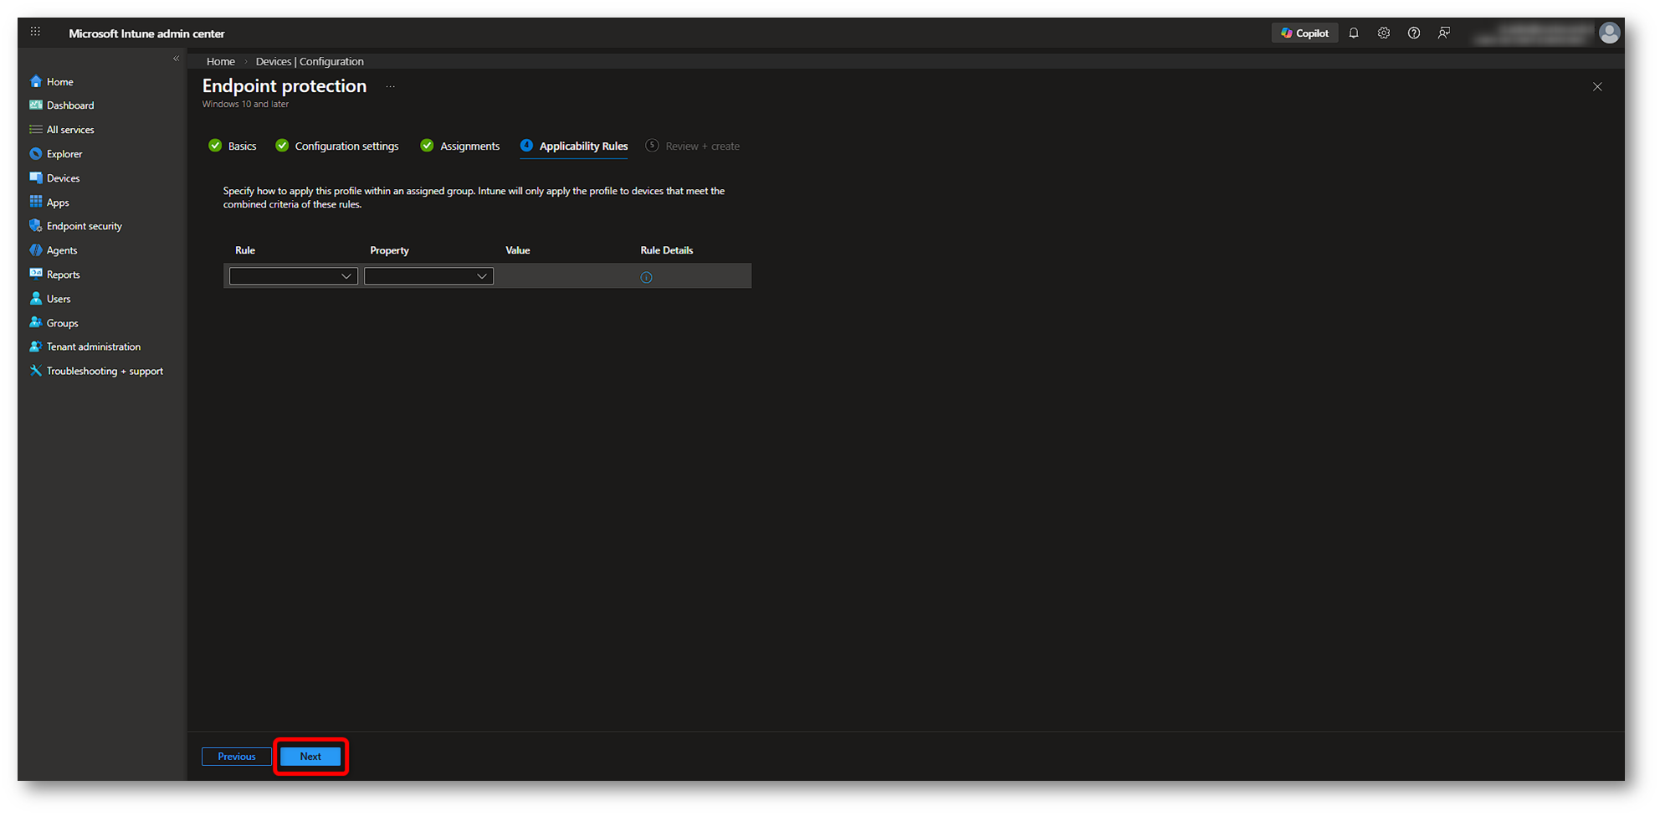Go to Devices | Configuration breadcrumb
Viewport: 1660px width, 816px height.
pos(310,61)
